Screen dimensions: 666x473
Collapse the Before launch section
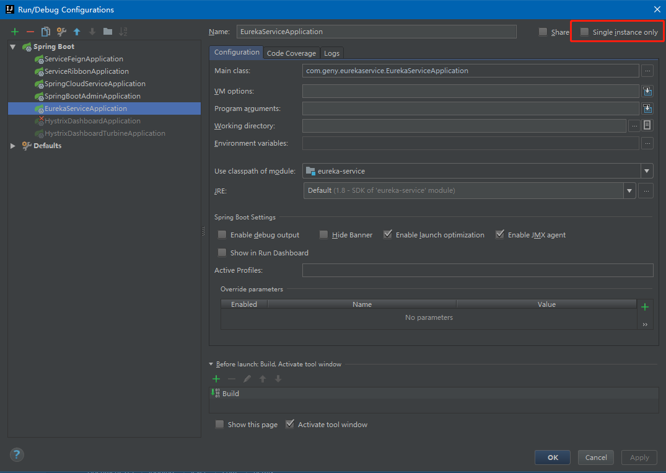[x=211, y=365]
